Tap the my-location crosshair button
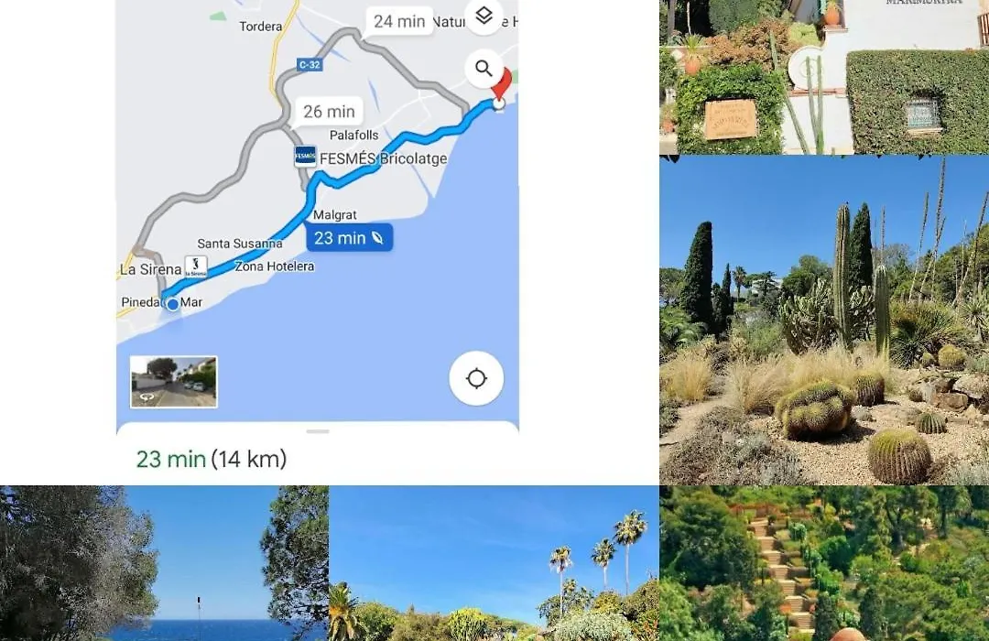The height and width of the screenshot is (641, 989). pos(476,378)
